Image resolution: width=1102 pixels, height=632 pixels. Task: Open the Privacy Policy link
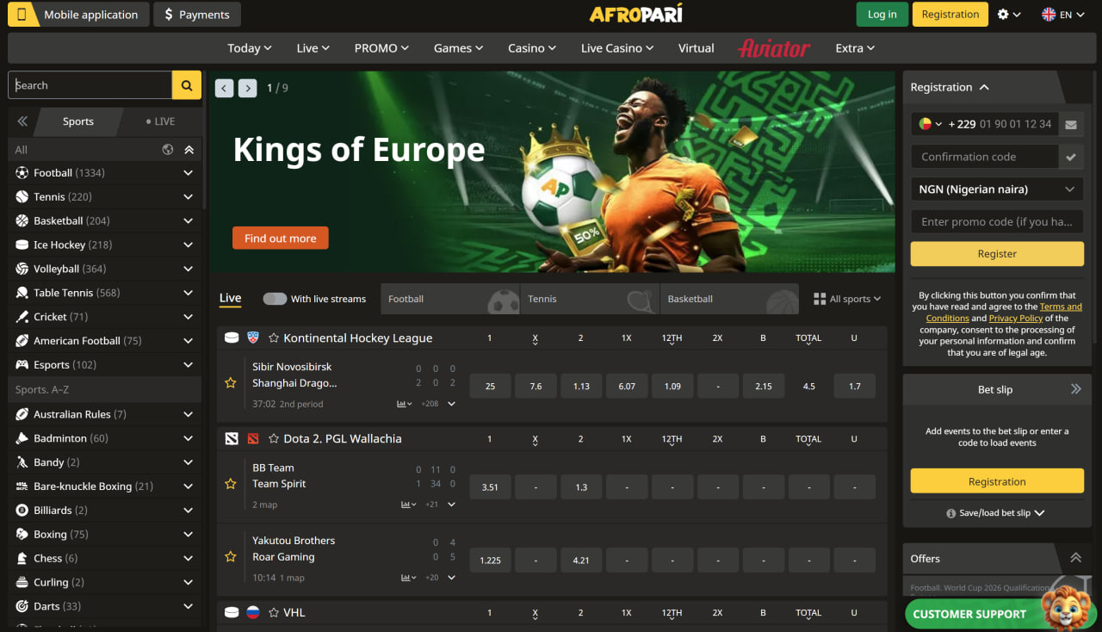point(1015,318)
